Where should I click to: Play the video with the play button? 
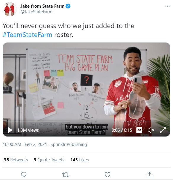click(x=10, y=130)
